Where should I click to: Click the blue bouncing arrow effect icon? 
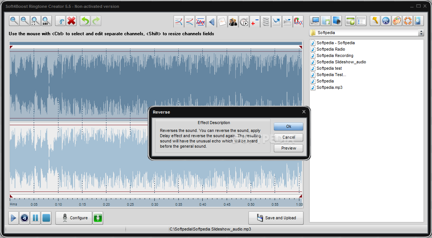point(277,21)
